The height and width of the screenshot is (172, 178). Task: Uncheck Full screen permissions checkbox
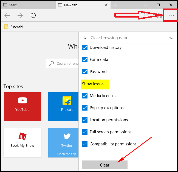[x=85, y=132]
